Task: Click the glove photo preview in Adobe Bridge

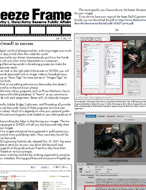Action: tap(118, 141)
